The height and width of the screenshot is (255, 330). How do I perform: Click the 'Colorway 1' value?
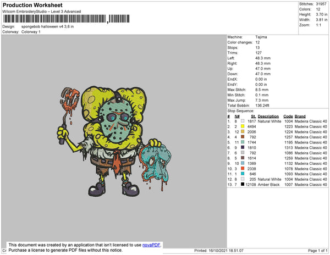pos(31,32)
